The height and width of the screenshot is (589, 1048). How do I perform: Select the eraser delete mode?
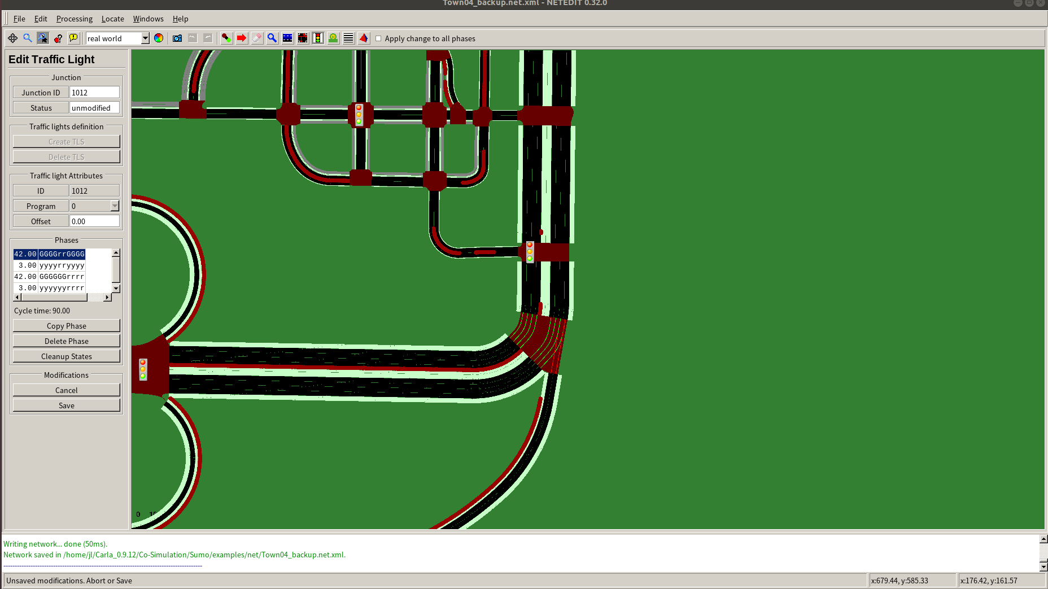point(257,38)
